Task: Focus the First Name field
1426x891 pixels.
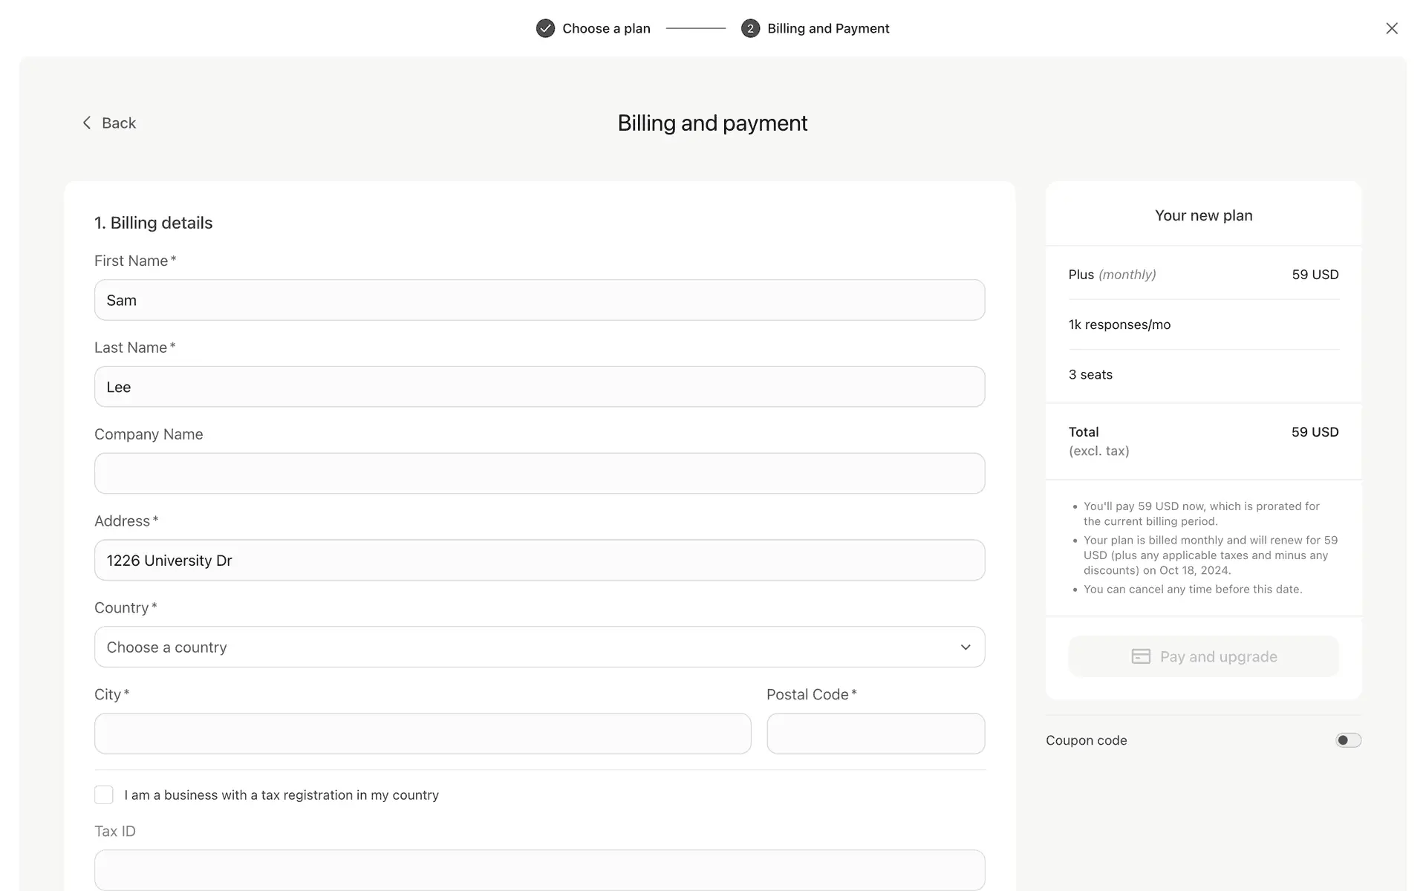Action: point(539,300)
